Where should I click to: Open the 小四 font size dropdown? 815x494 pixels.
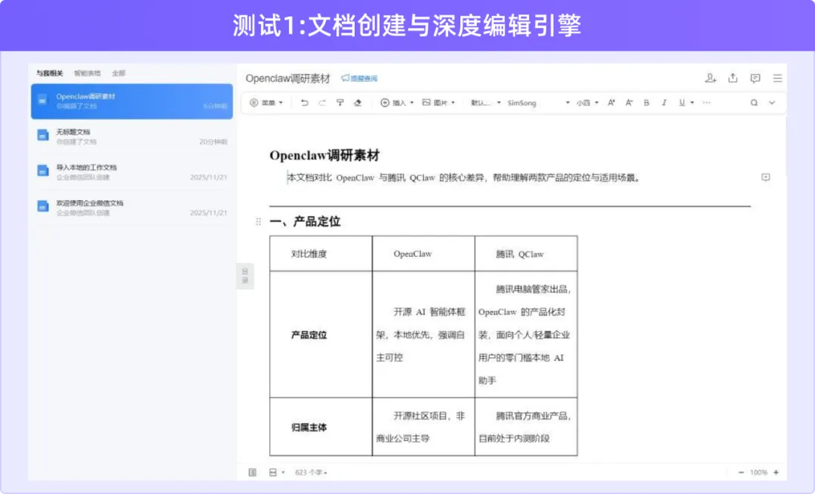pyautogui.click(x=587, y=103)
